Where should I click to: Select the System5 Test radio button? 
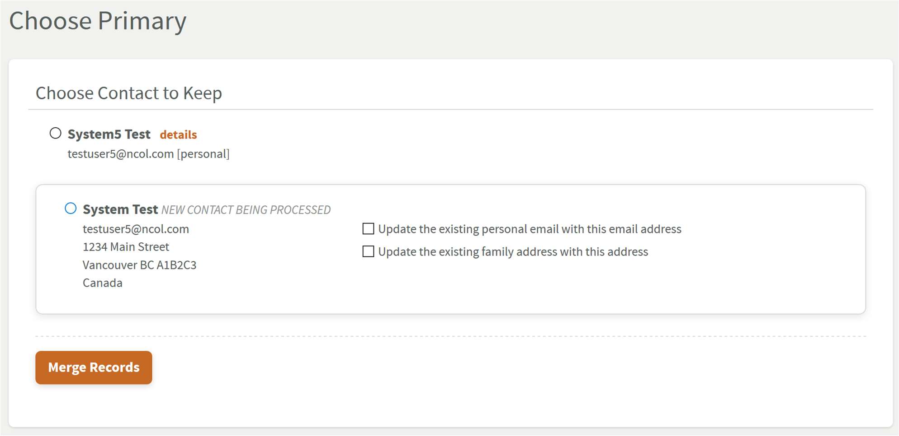tap(56, 134)
